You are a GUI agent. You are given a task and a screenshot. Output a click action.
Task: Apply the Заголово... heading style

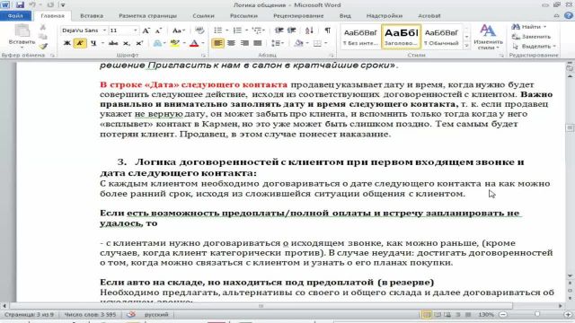[401, 37]
